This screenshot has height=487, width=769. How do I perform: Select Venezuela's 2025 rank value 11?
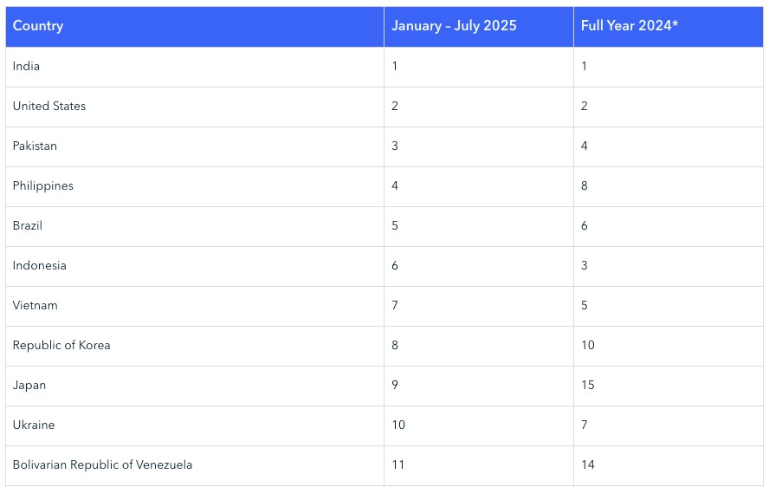pyautogui.click(x=398, y=465)
